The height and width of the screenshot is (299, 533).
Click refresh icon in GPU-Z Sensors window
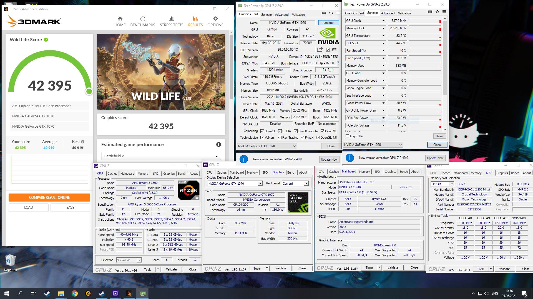437,12
